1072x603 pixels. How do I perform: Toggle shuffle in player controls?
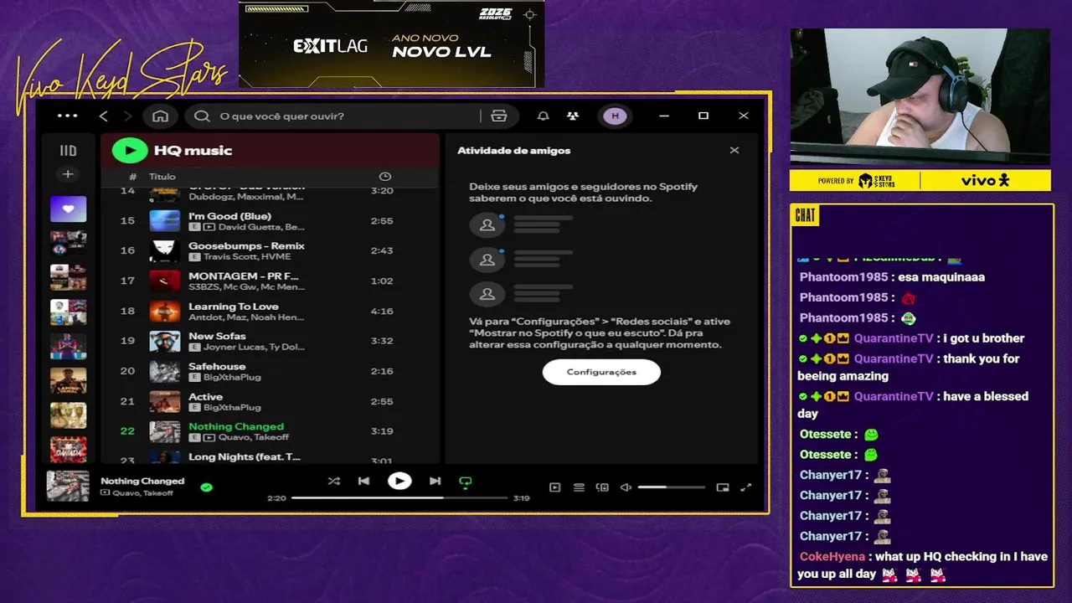click(x=334, y=482)
